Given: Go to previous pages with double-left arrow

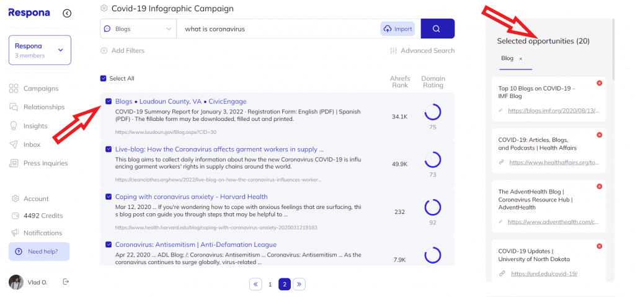Looking at the screenshot, I should 255,284.
